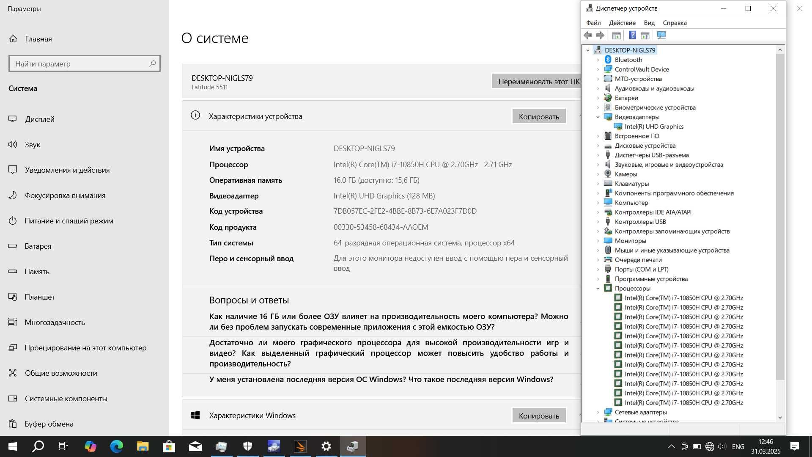The image size is (812, 457).
Task: Click the Forward arrow in Device Manager toolbar
Action: [600, 36]
